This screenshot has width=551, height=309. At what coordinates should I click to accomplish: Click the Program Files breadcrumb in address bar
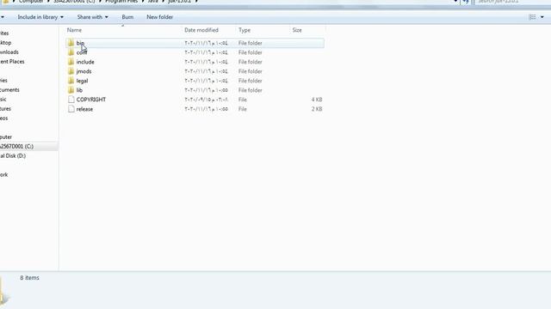pos(121,2)
